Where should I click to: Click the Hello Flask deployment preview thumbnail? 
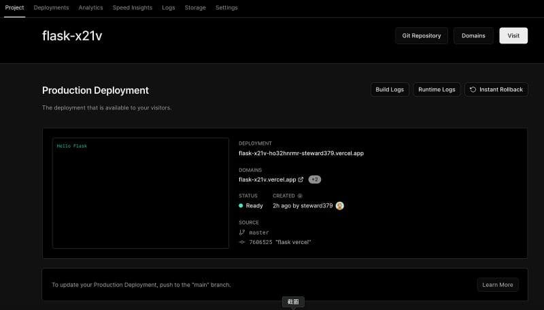pos(141,193)
